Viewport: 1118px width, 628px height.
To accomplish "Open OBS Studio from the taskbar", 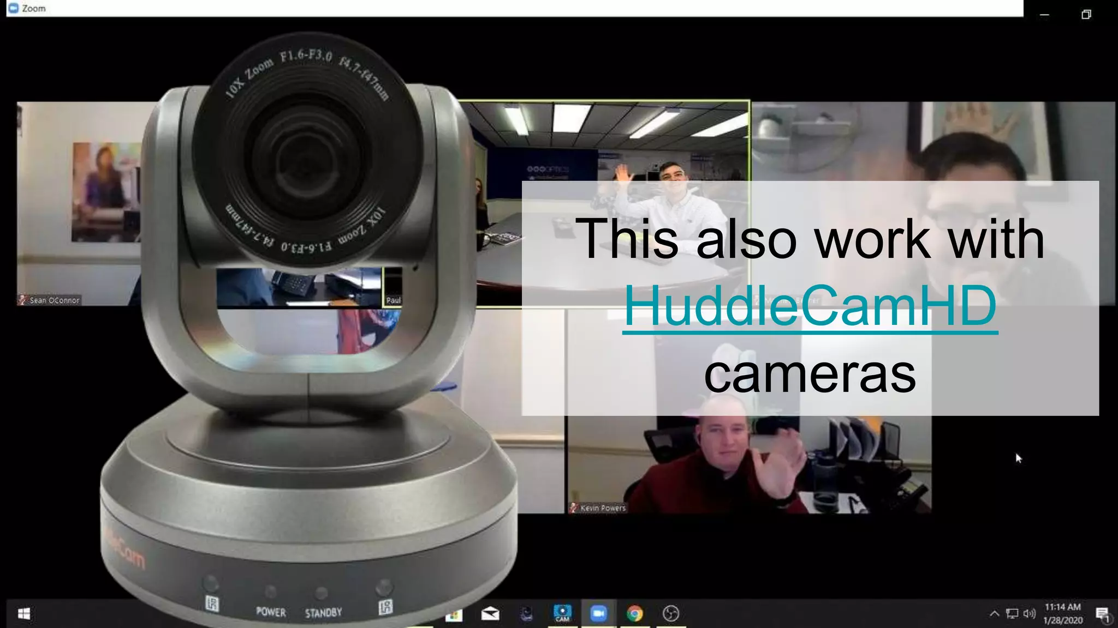I will coord(670,614).
